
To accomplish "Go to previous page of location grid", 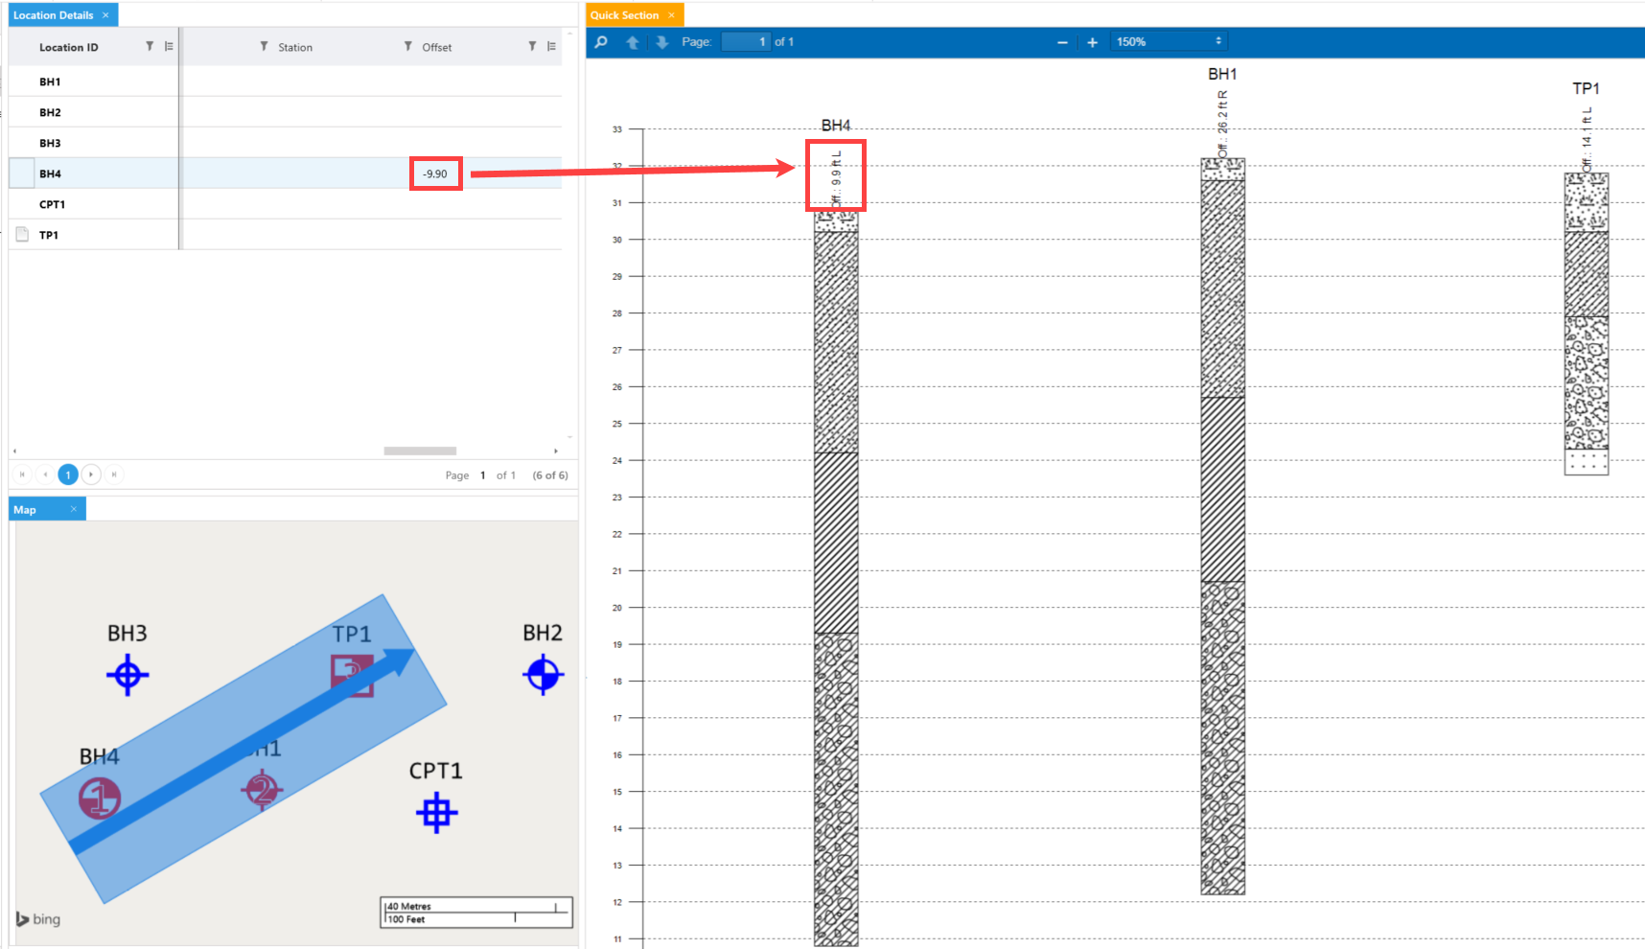I will click(45, 474).
